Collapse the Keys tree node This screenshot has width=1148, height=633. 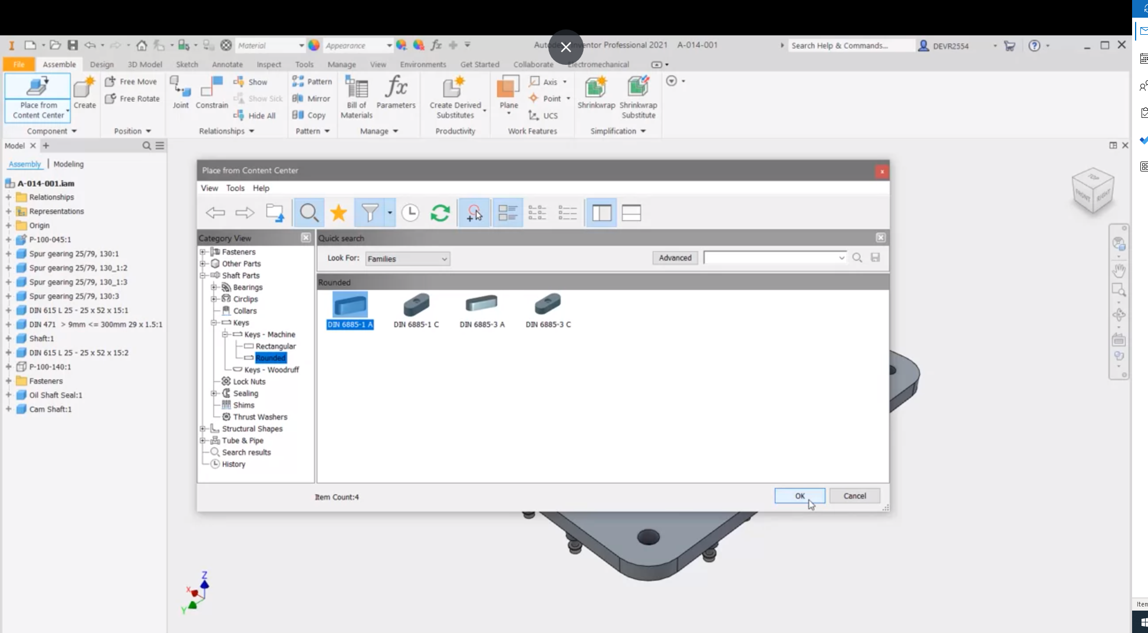pos(213,322)
